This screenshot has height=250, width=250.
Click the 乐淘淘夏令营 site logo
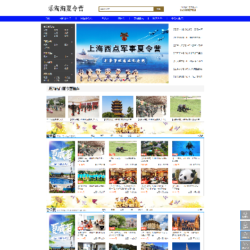coord(66,9)
